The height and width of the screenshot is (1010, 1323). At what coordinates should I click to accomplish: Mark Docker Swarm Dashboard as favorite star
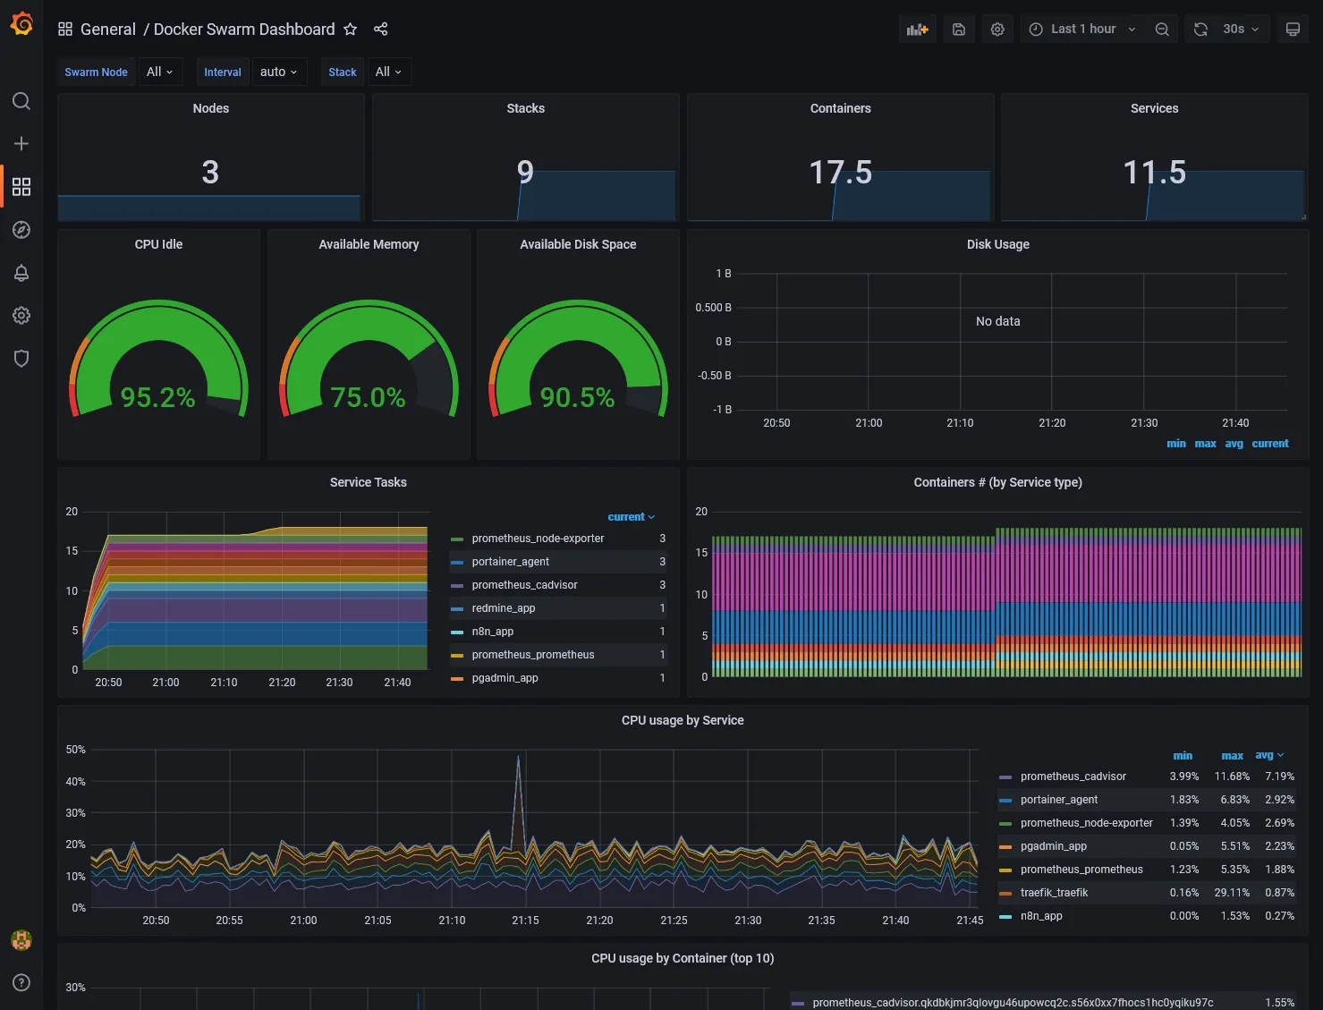351,29
